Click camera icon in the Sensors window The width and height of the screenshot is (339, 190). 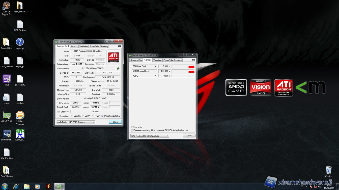(193, 60)
